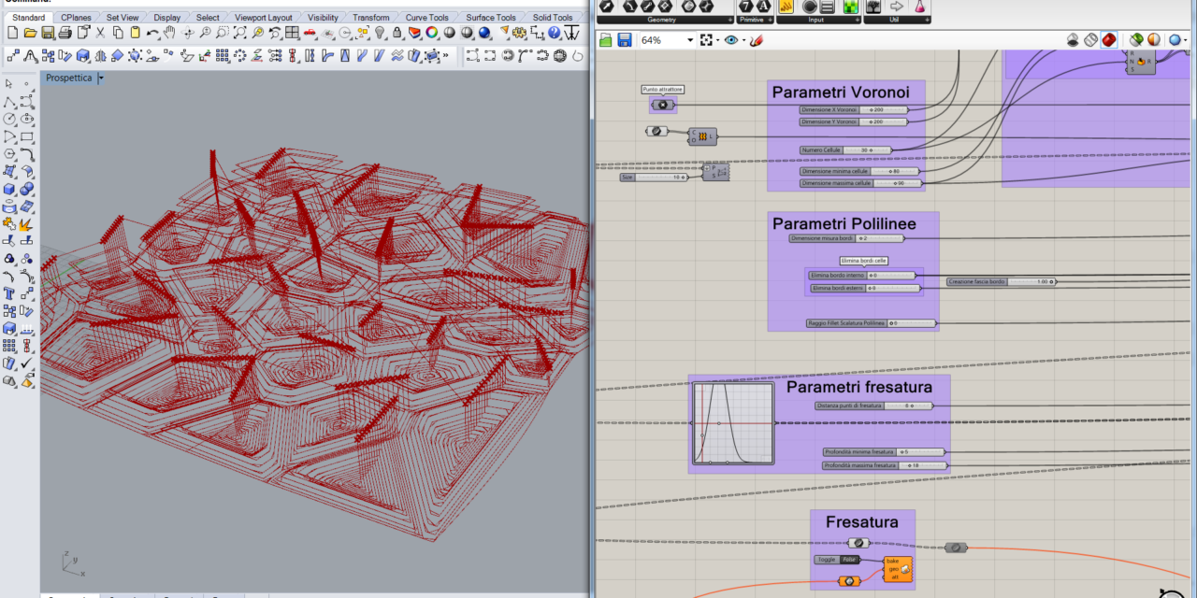The width and height of the screenshot is (1197, 598).
Task: Click the Grasshopper sketch pencil icon
Action: point(757,40)
